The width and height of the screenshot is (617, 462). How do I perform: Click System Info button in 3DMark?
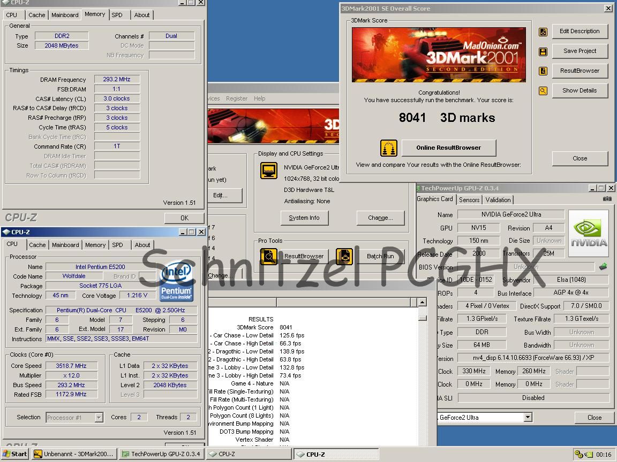click(x=304, y=218)
